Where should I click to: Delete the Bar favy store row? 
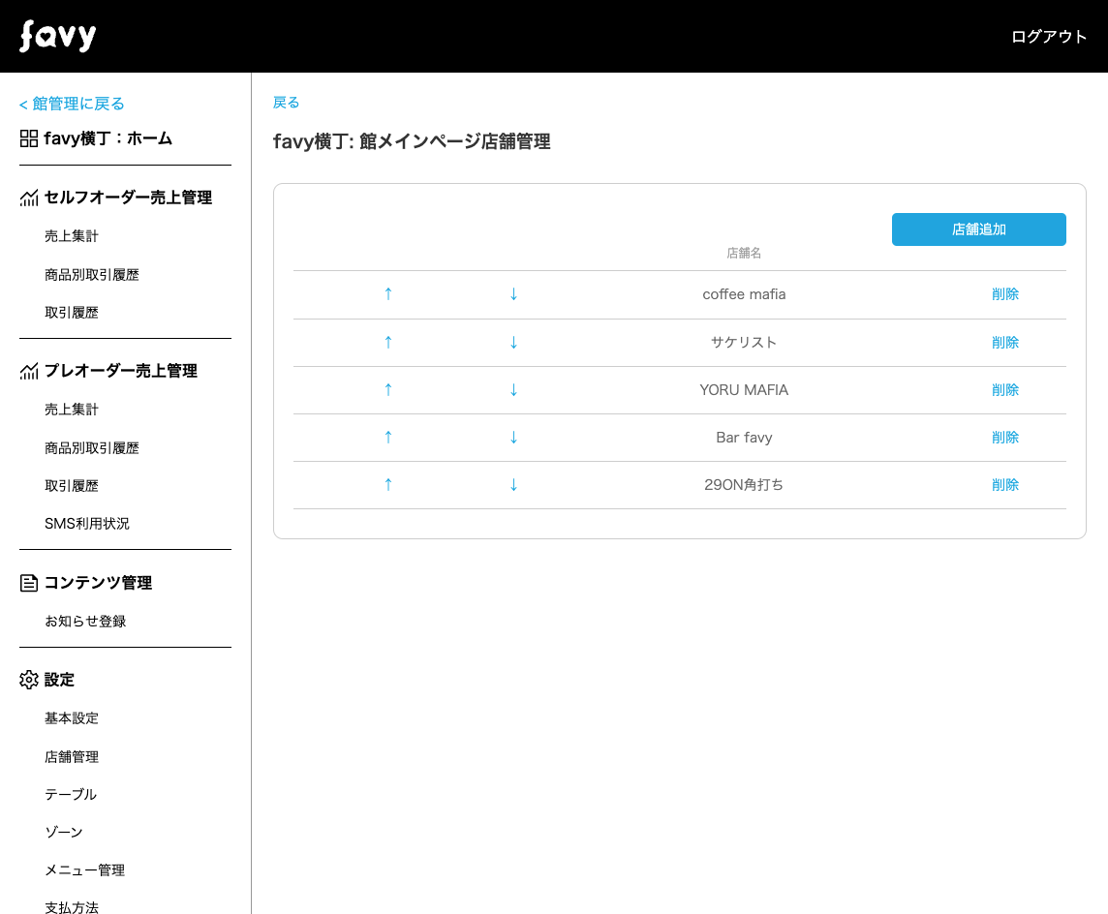1005,438
